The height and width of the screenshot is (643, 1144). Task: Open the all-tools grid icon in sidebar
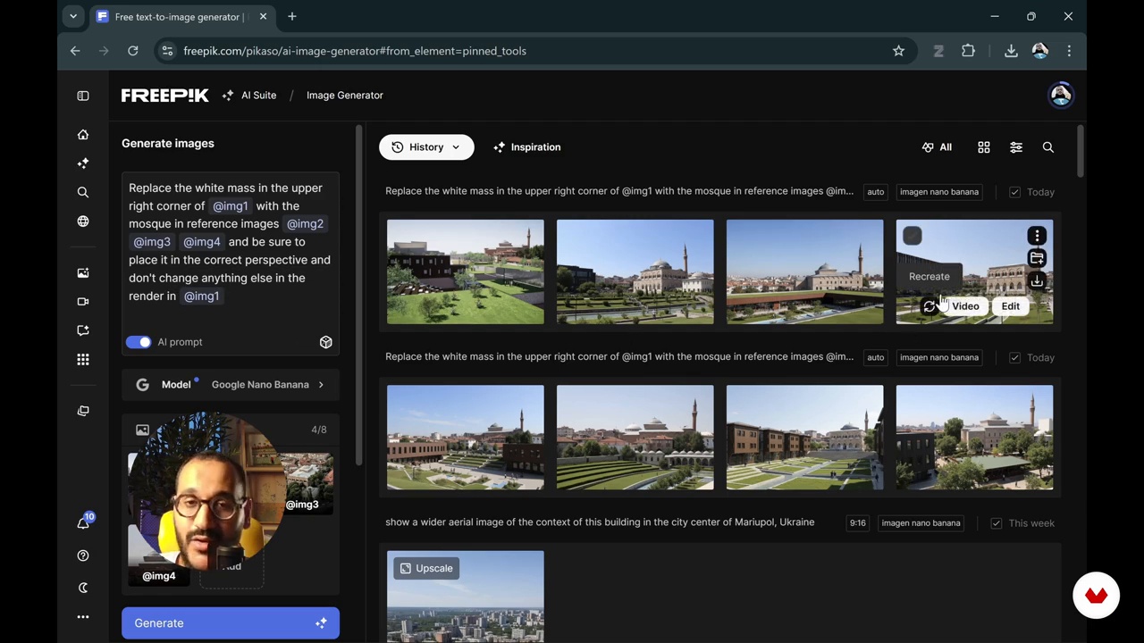click(83, 360)
